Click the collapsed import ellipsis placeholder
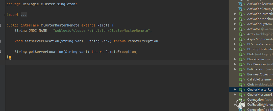Image resolution: width=273 pixels, height=111 pixels. [23, 15]
